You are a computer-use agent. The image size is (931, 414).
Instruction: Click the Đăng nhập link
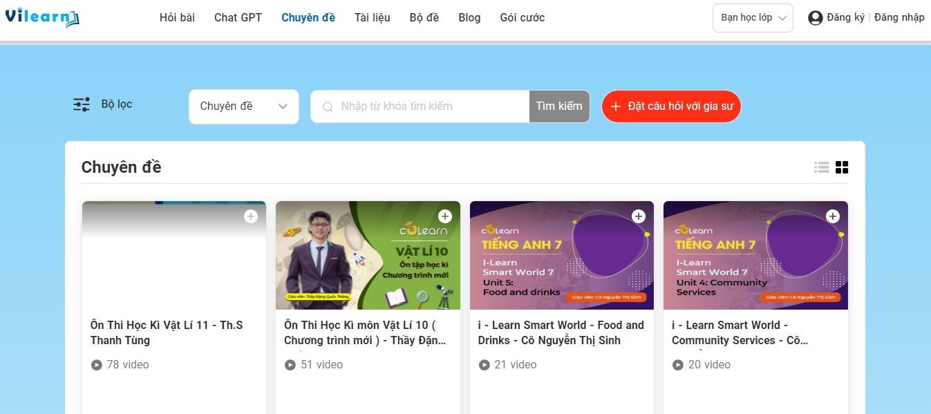click(899, 18)
